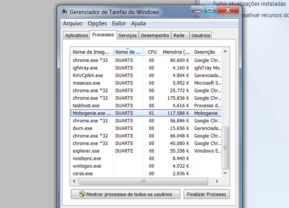
Task: Click the horizontal scrollbar right arrow
Action: pyautogui.click(x=217, y=181)
